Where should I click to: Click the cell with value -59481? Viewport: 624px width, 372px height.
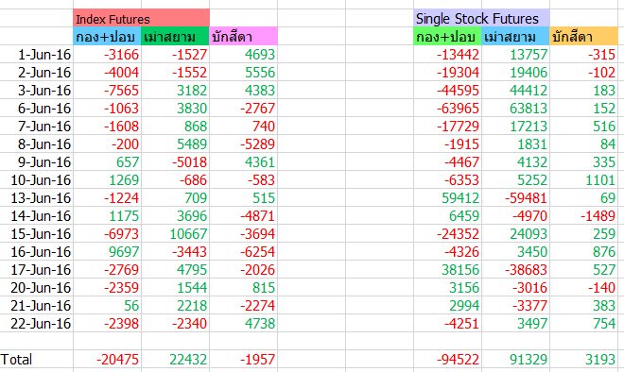(515, 197)
